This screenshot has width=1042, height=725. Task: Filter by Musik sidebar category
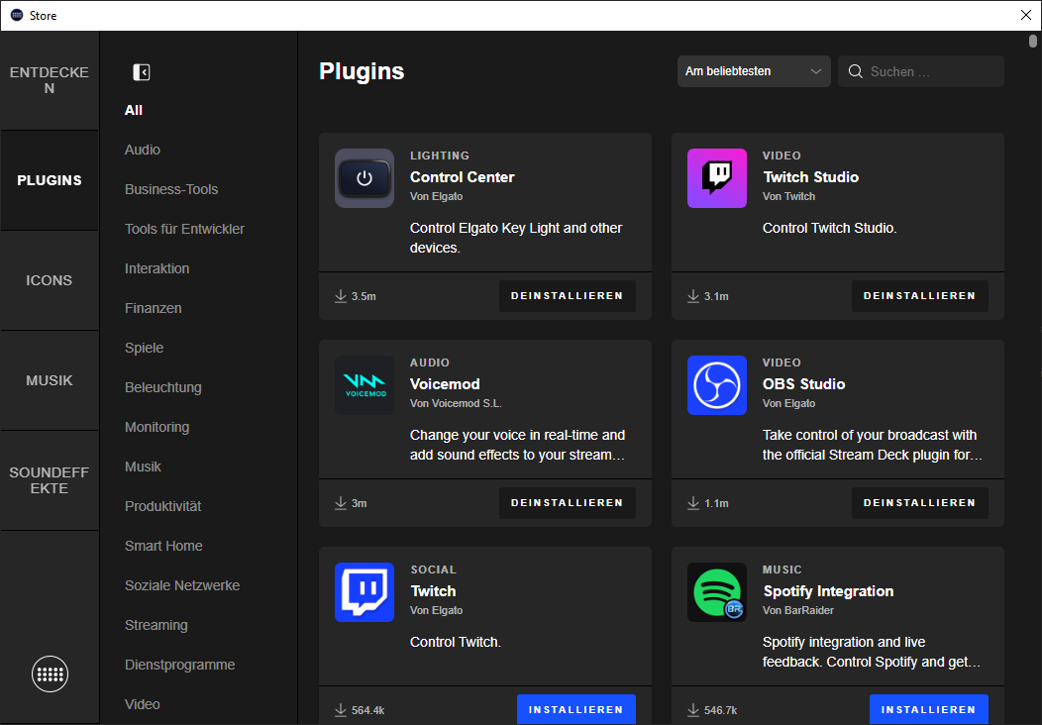pos(143,466)
